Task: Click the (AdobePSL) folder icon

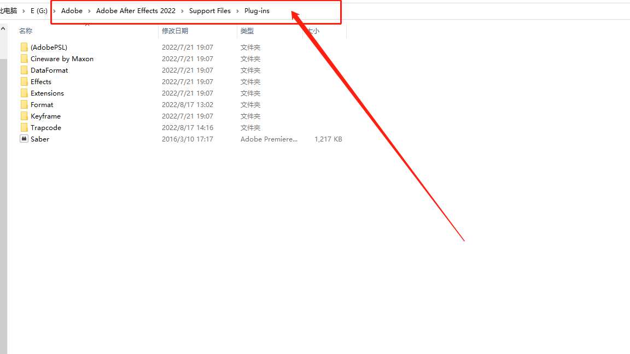Action: 24,48
